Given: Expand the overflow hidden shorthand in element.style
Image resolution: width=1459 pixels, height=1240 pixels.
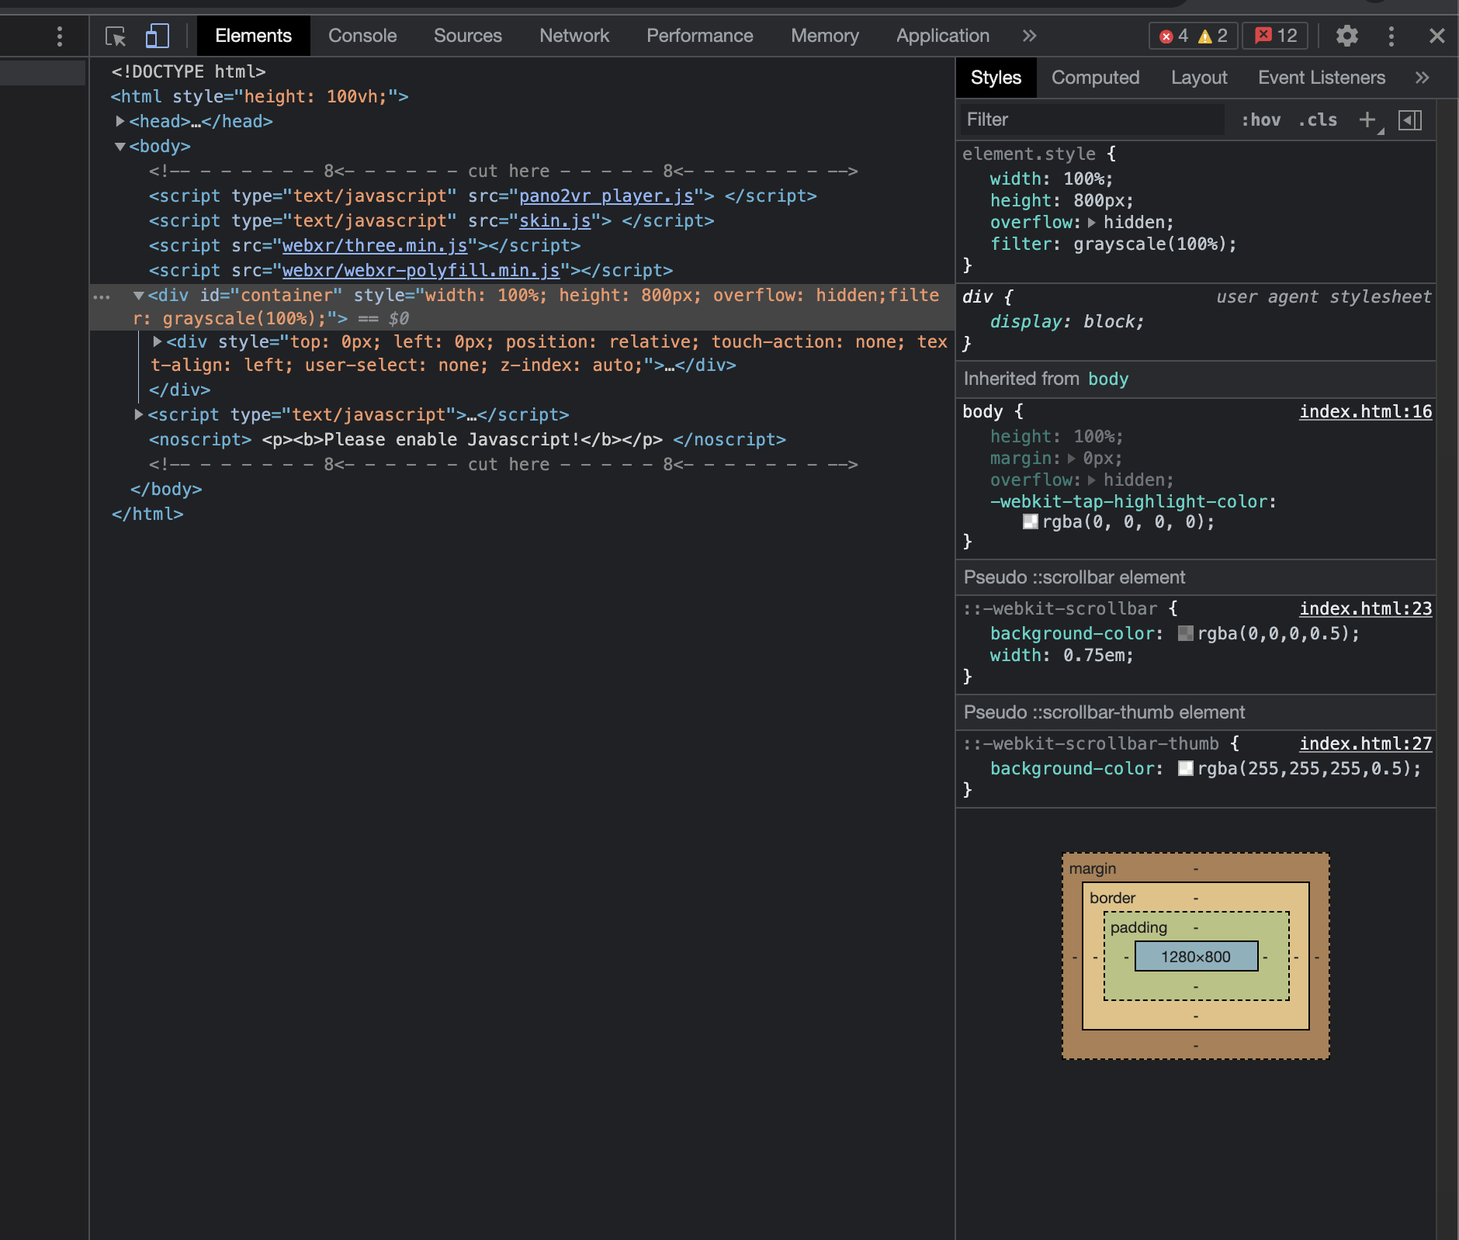Looking at the screenshot, I should click(1091, 223).
